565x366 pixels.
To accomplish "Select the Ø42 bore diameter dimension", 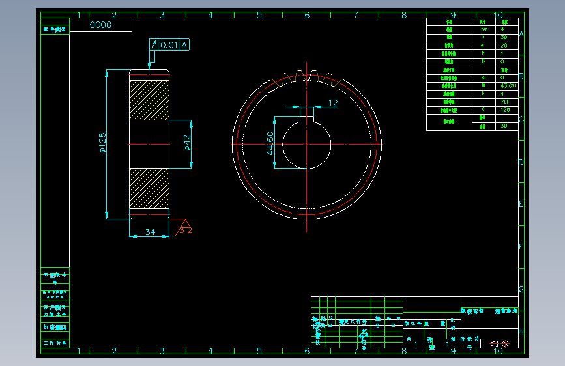I will coord(187,143).
